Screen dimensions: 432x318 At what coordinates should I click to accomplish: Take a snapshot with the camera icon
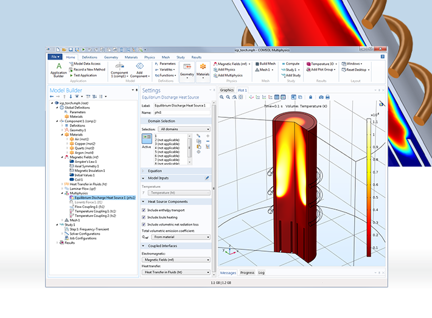[321, 97]
